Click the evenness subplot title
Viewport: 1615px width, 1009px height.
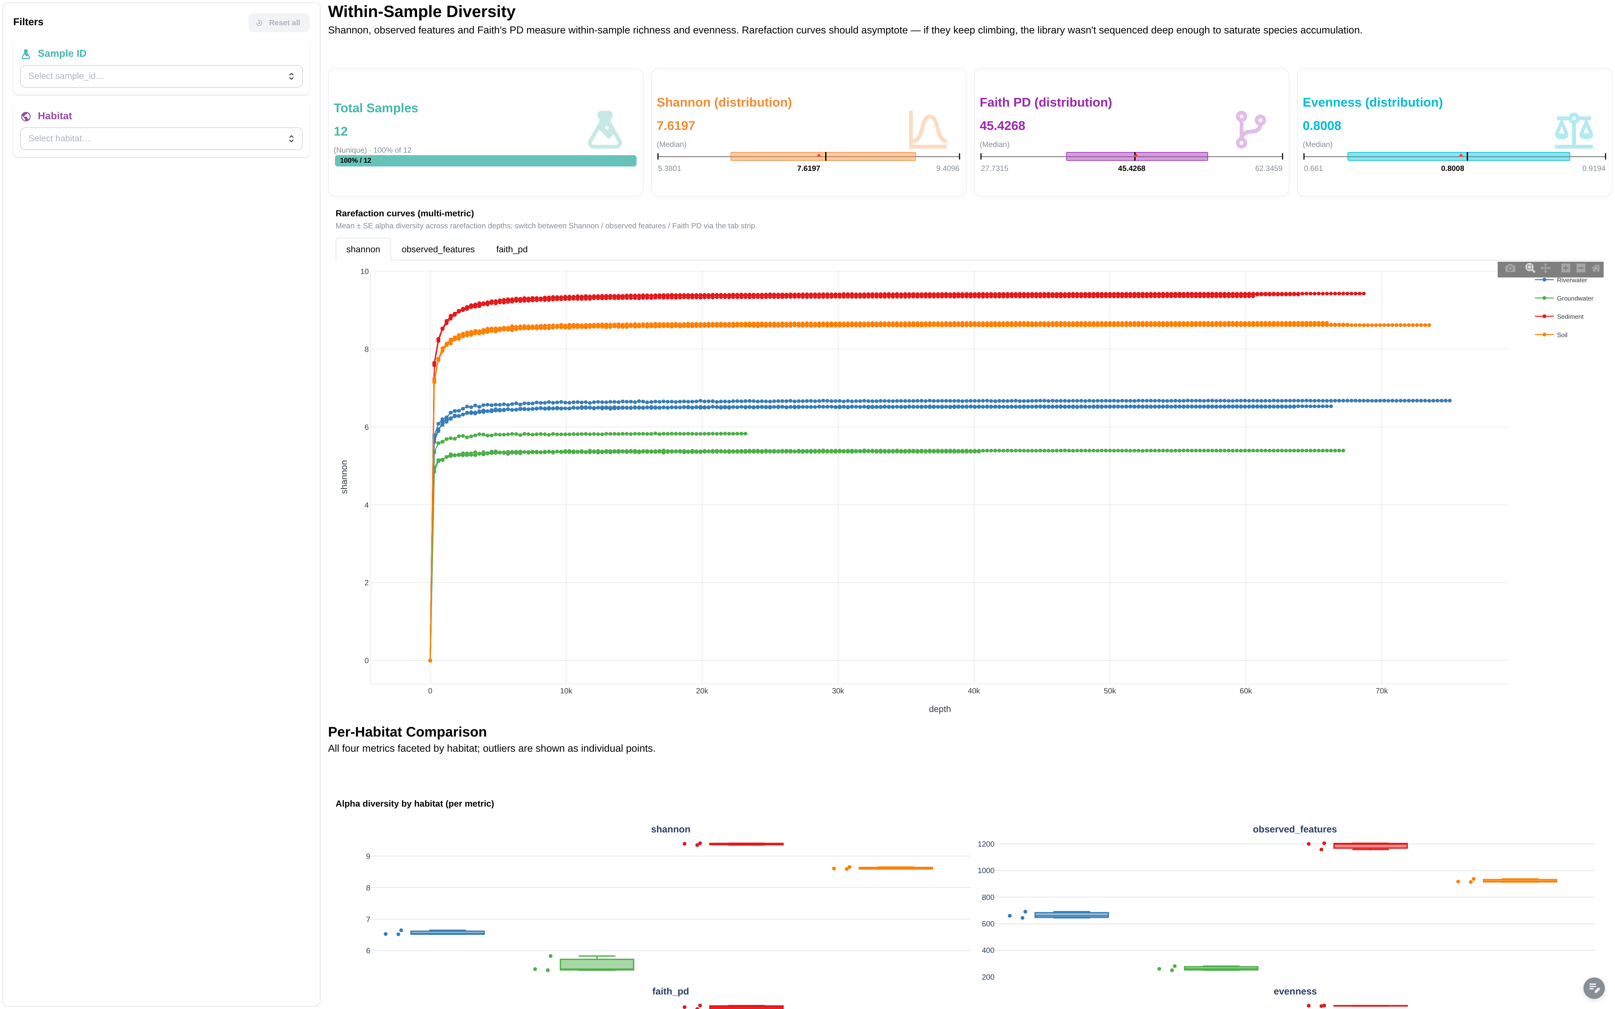(x=1295, y=992)
